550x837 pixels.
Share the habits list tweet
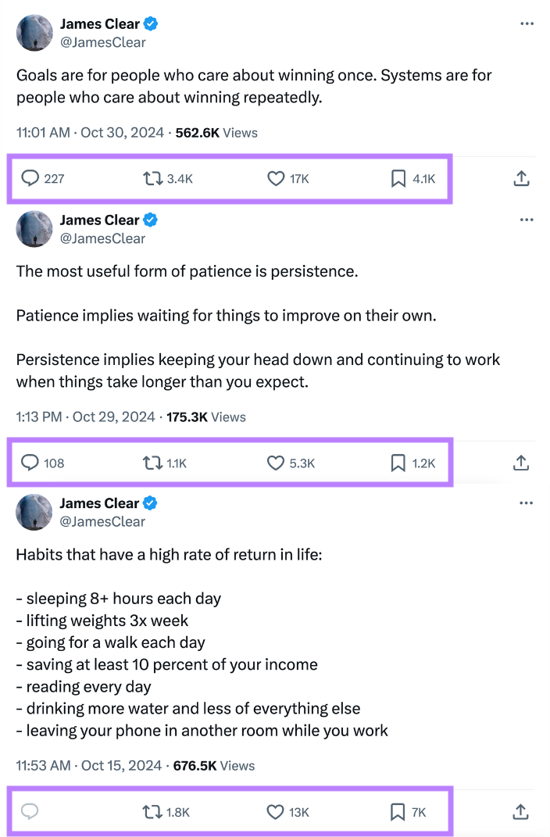tap(520, 812)
